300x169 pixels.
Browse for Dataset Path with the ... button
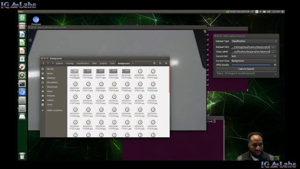273,47
